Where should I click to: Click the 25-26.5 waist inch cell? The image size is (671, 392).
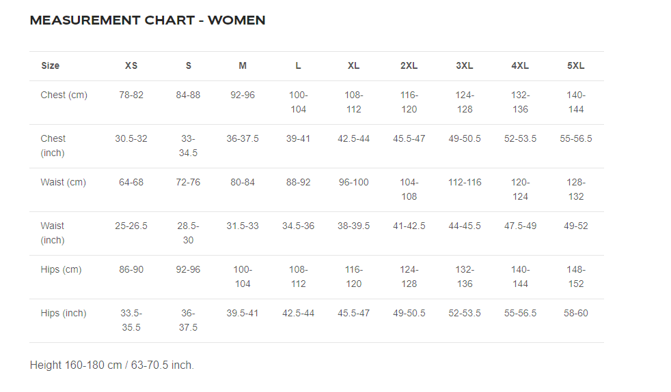pyautogui.click(x=131, y=226)
